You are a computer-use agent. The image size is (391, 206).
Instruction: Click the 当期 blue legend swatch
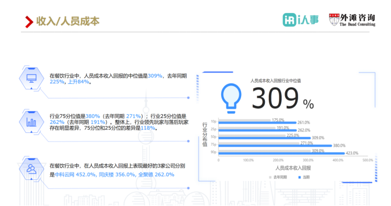pos(299,177)
